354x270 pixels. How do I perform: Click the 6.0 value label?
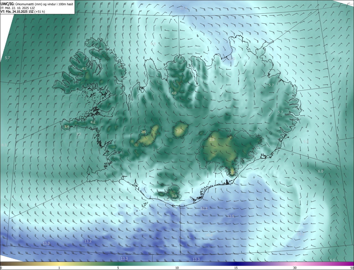(x=321, y=171)
